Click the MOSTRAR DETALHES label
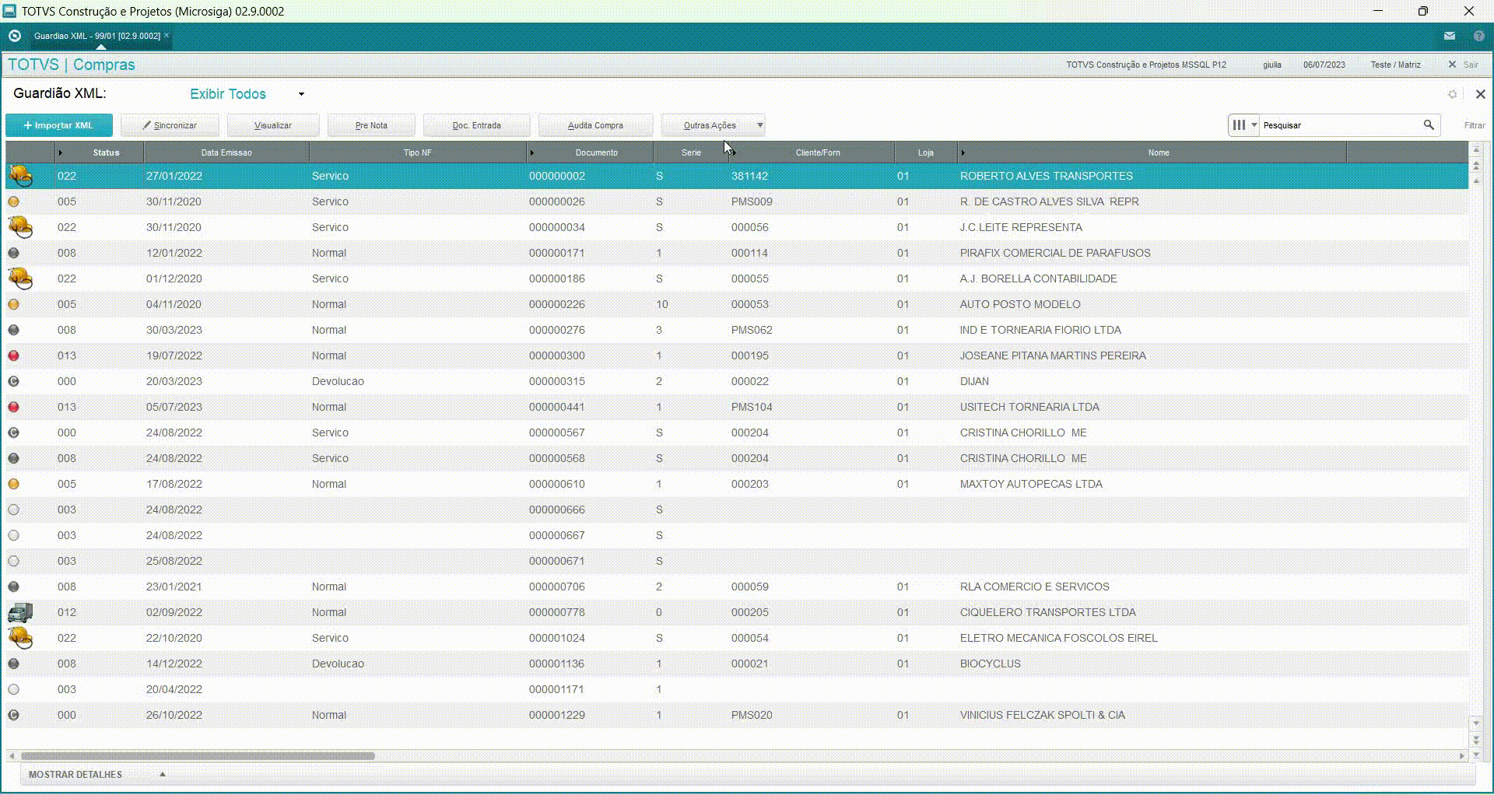 tap(75, 774)
